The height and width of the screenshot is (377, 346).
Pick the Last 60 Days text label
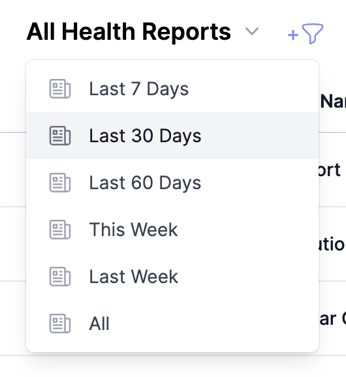click(x=145, y=183)
